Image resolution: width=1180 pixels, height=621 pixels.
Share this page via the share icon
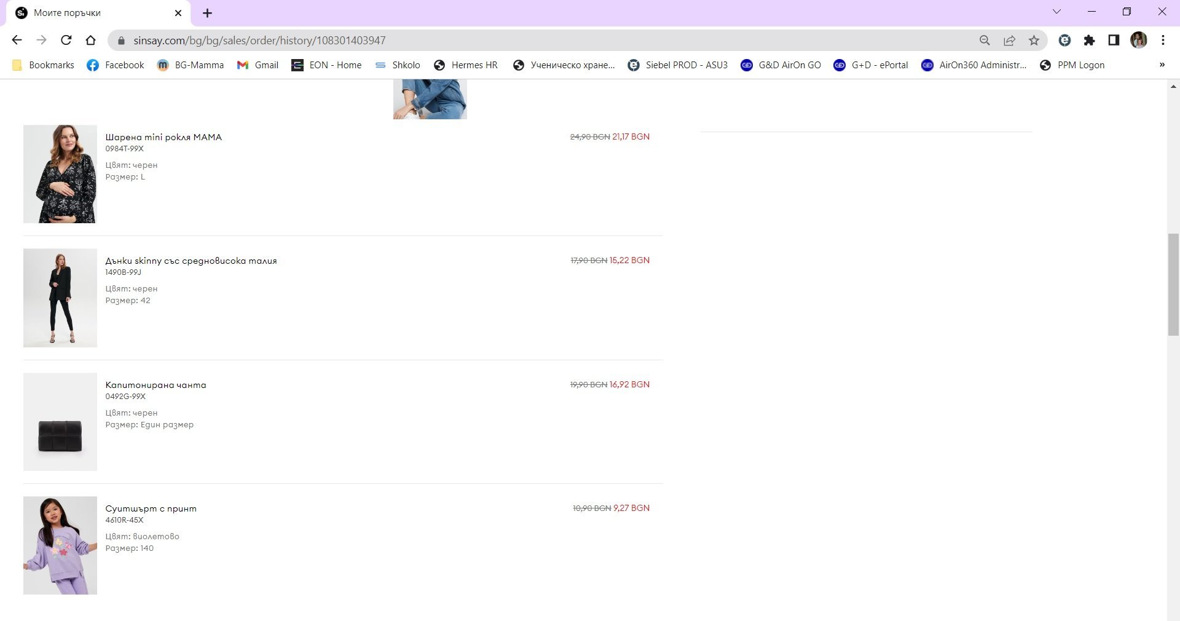coord(1009,40)
